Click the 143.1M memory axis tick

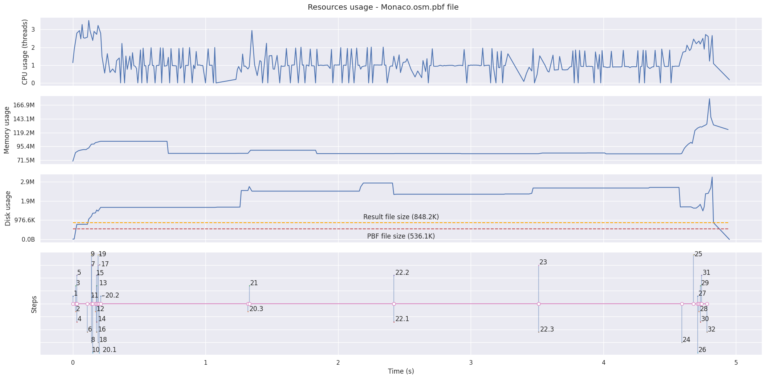tap(24, 119)
